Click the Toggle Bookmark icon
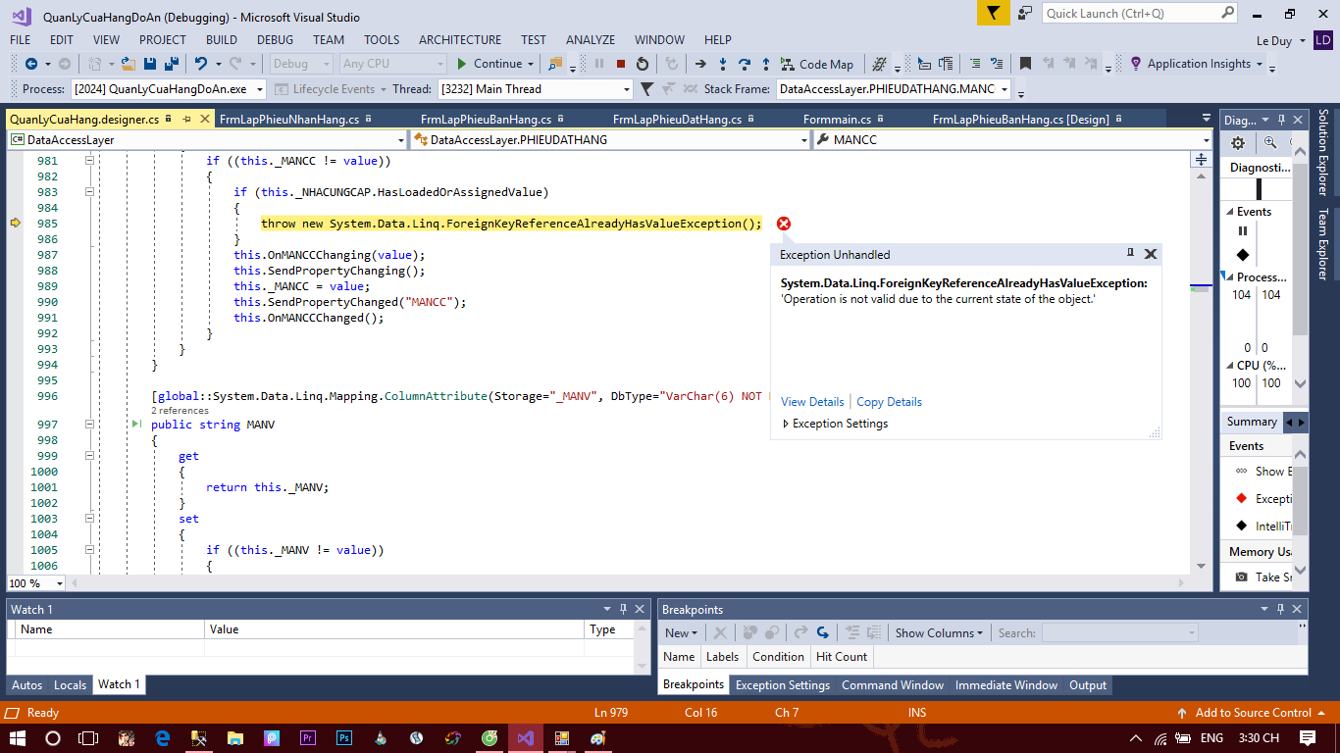 pos(1025,64)
